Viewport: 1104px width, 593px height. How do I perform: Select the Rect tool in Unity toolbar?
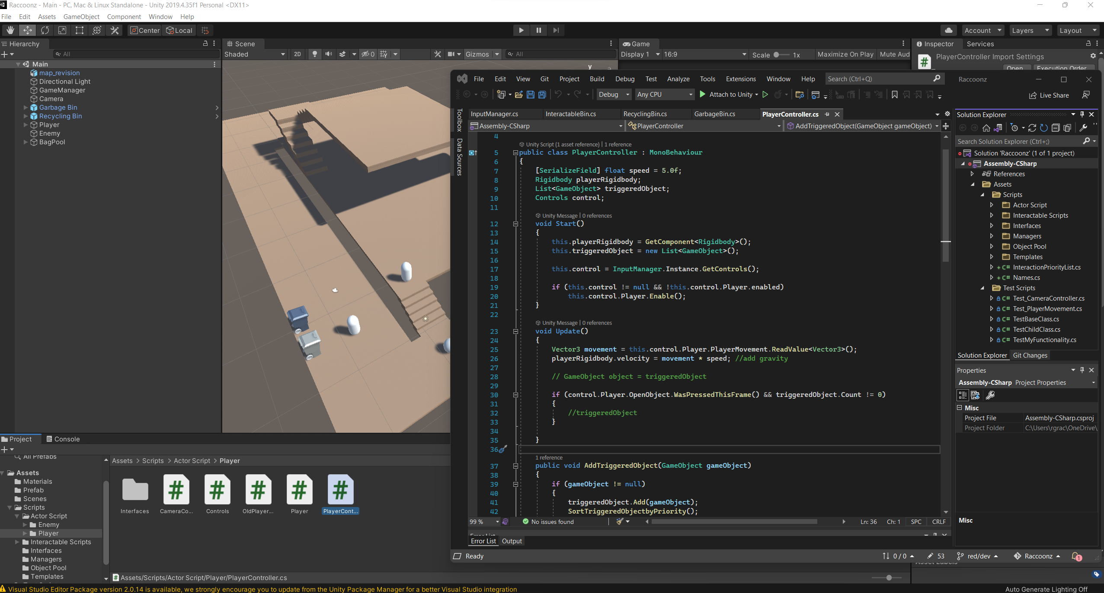[x=80, y=30]
